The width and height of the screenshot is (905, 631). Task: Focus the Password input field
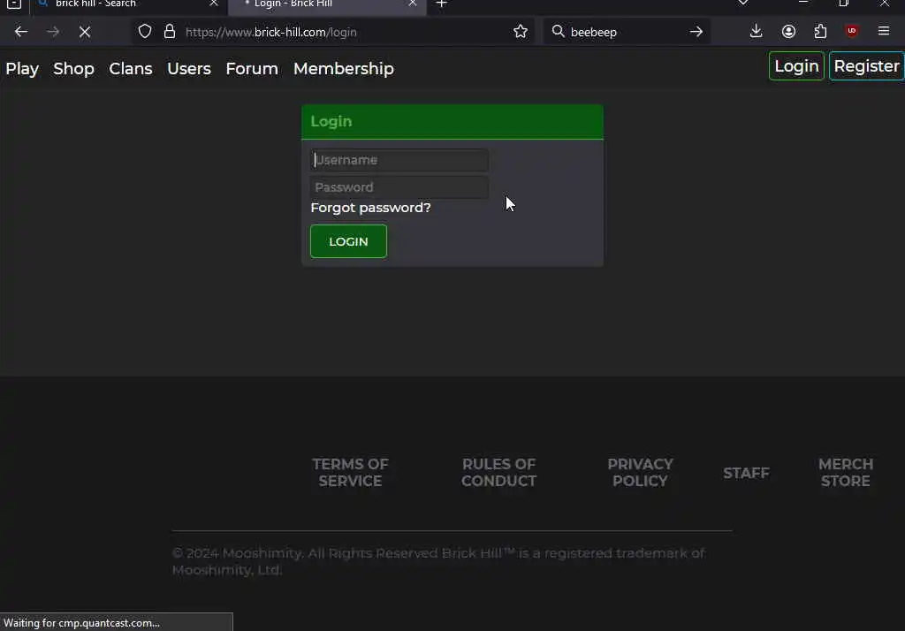(399, 187)
